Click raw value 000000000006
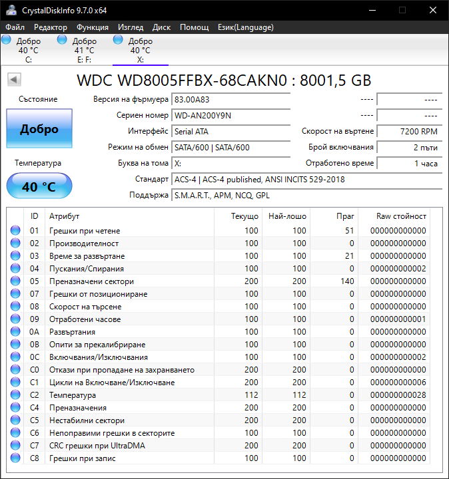 pos(398,382)
